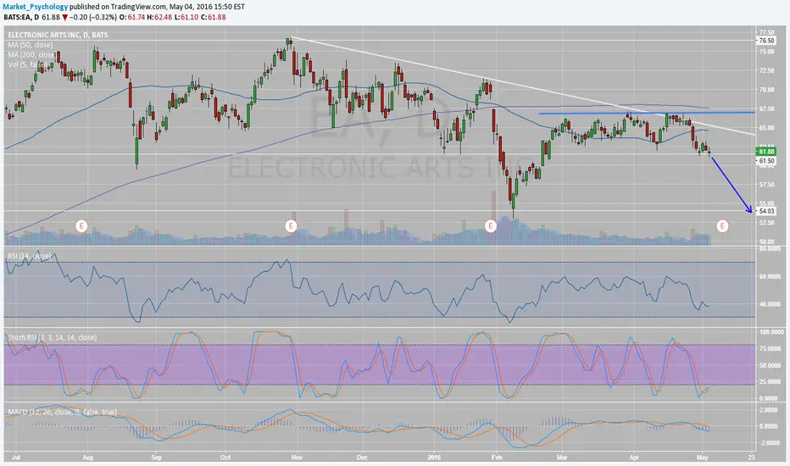Click the BATS:EA, D symbol text in header
790x466 pixels.
pos(21,17)
